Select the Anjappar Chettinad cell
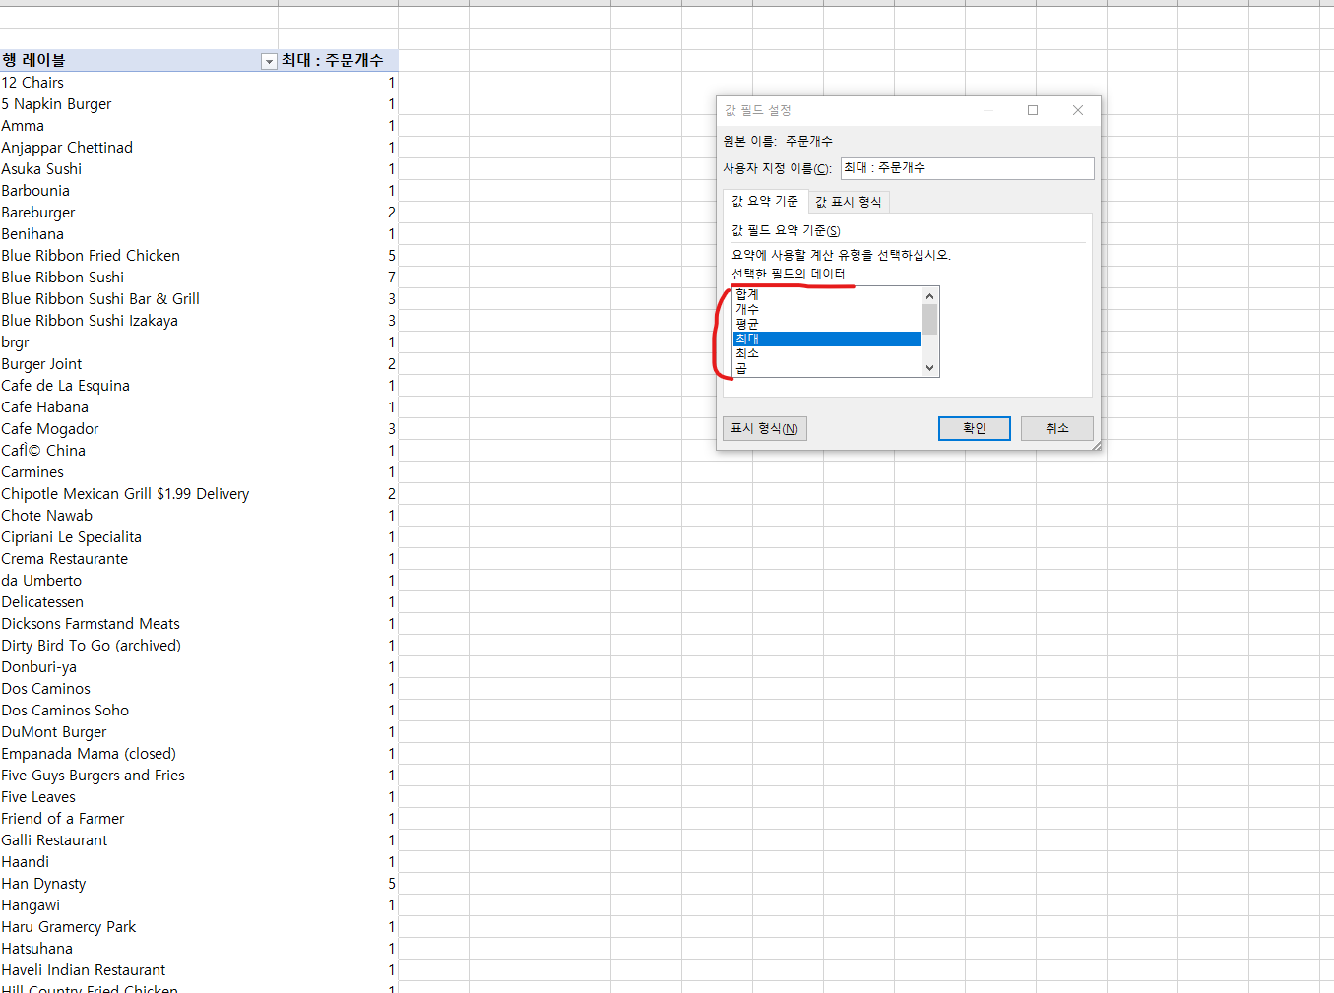This screenshot has height=993, width=1334. pos(139,148)
